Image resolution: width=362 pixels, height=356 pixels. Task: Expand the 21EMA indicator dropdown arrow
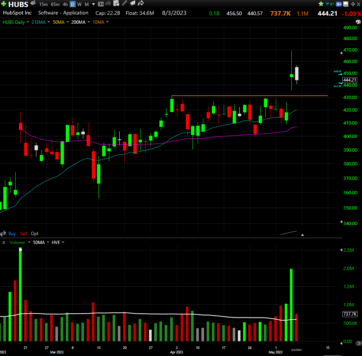pos(49,22)
